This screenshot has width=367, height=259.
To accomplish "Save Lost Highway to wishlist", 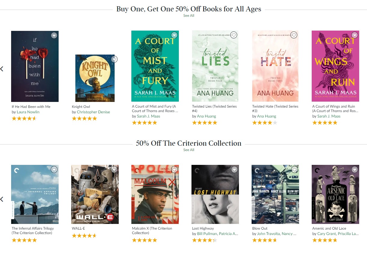I will click(234, 170).
